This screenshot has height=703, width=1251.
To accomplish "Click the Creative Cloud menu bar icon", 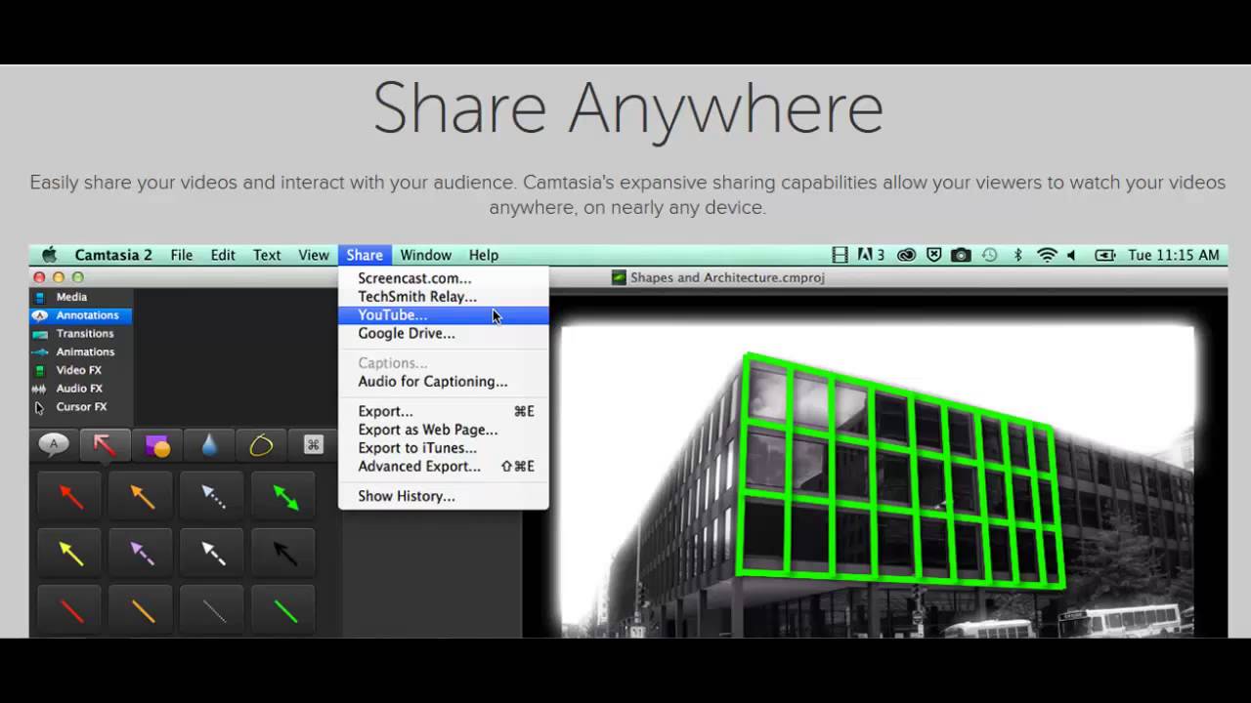I will 906,255.
